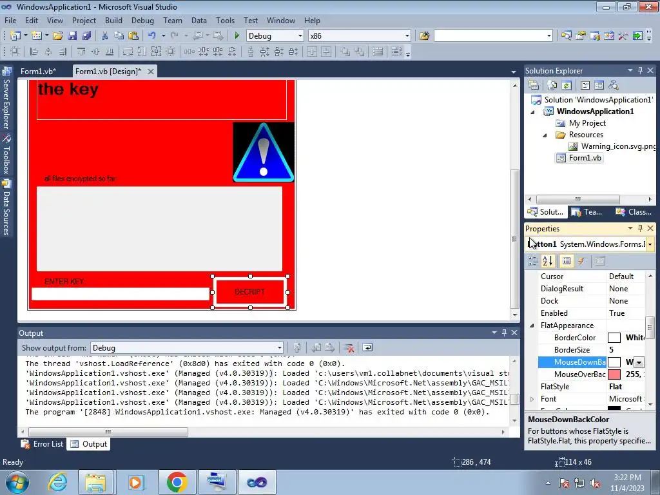Sort the properties alphabetically with the A-Z icon
Viewport: 660px width, 495px height.
tap(548, 261)
